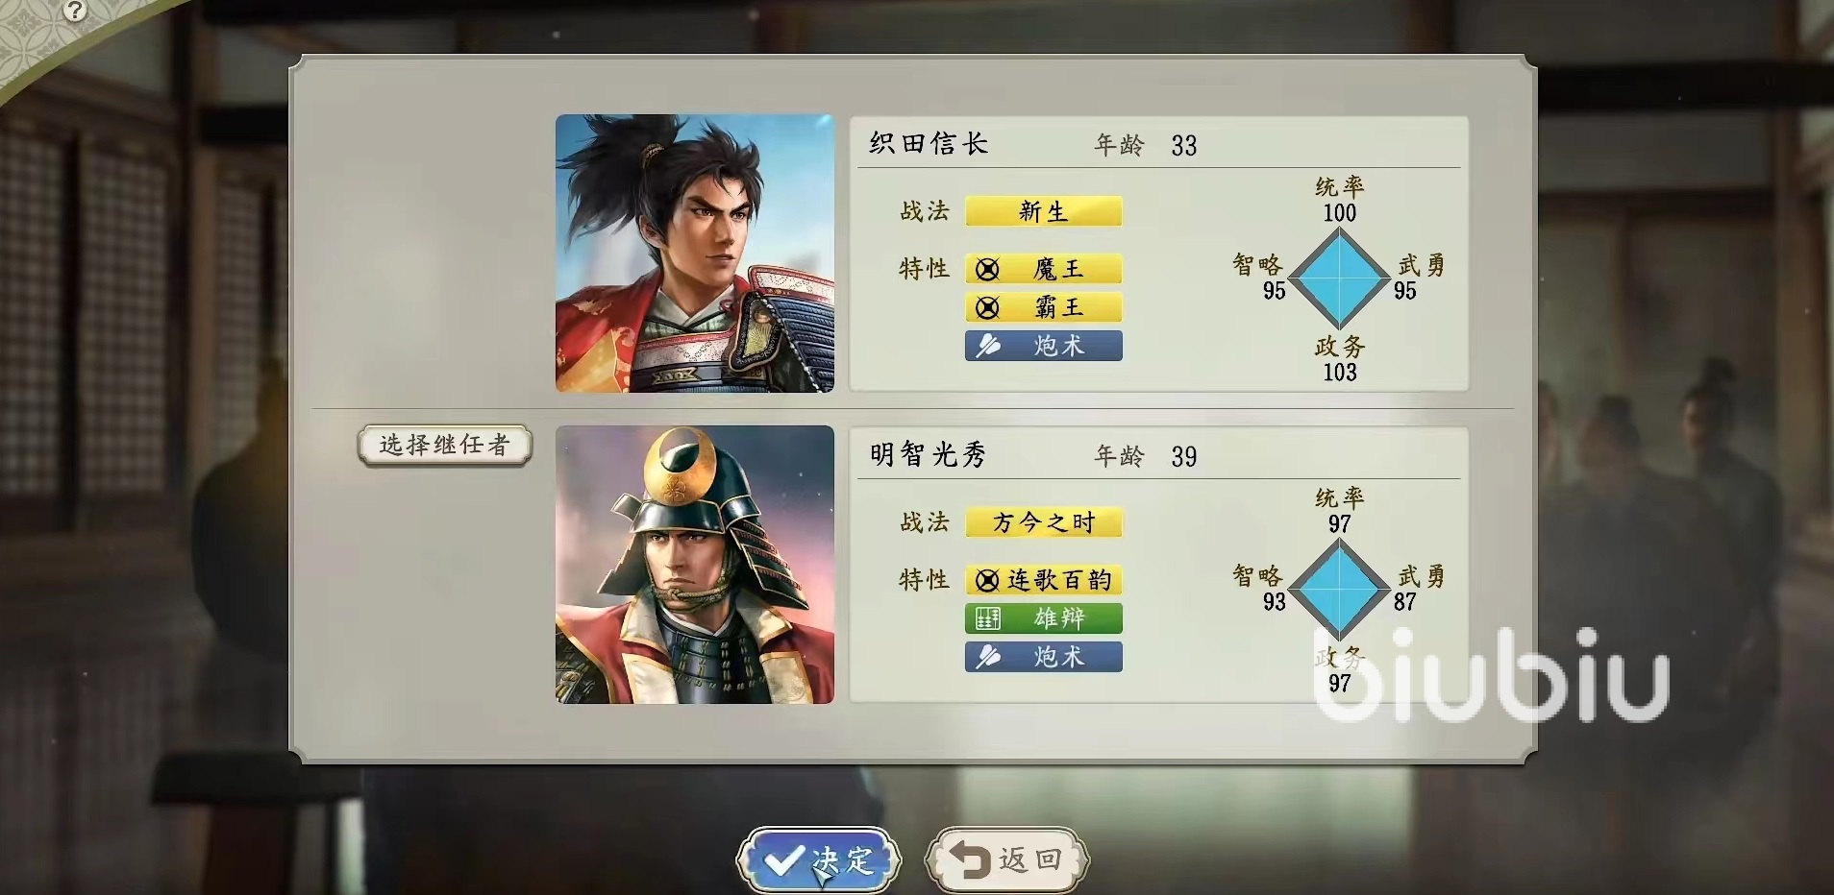Click the 雄辩 abacus trait icon
This screenshot has height=895, width=1834.
pyautogui.click(x=987, y=618)
